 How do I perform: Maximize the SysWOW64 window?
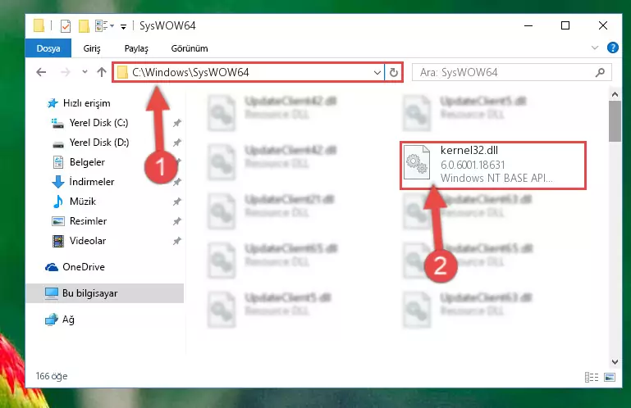565,25
